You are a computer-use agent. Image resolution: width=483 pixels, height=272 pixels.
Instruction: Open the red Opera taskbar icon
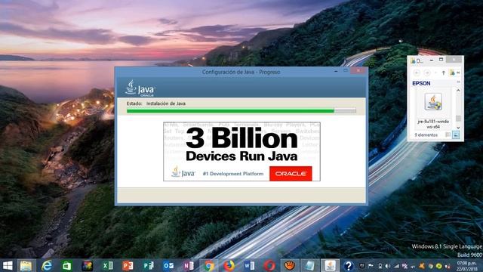click(x=269, y=265)
